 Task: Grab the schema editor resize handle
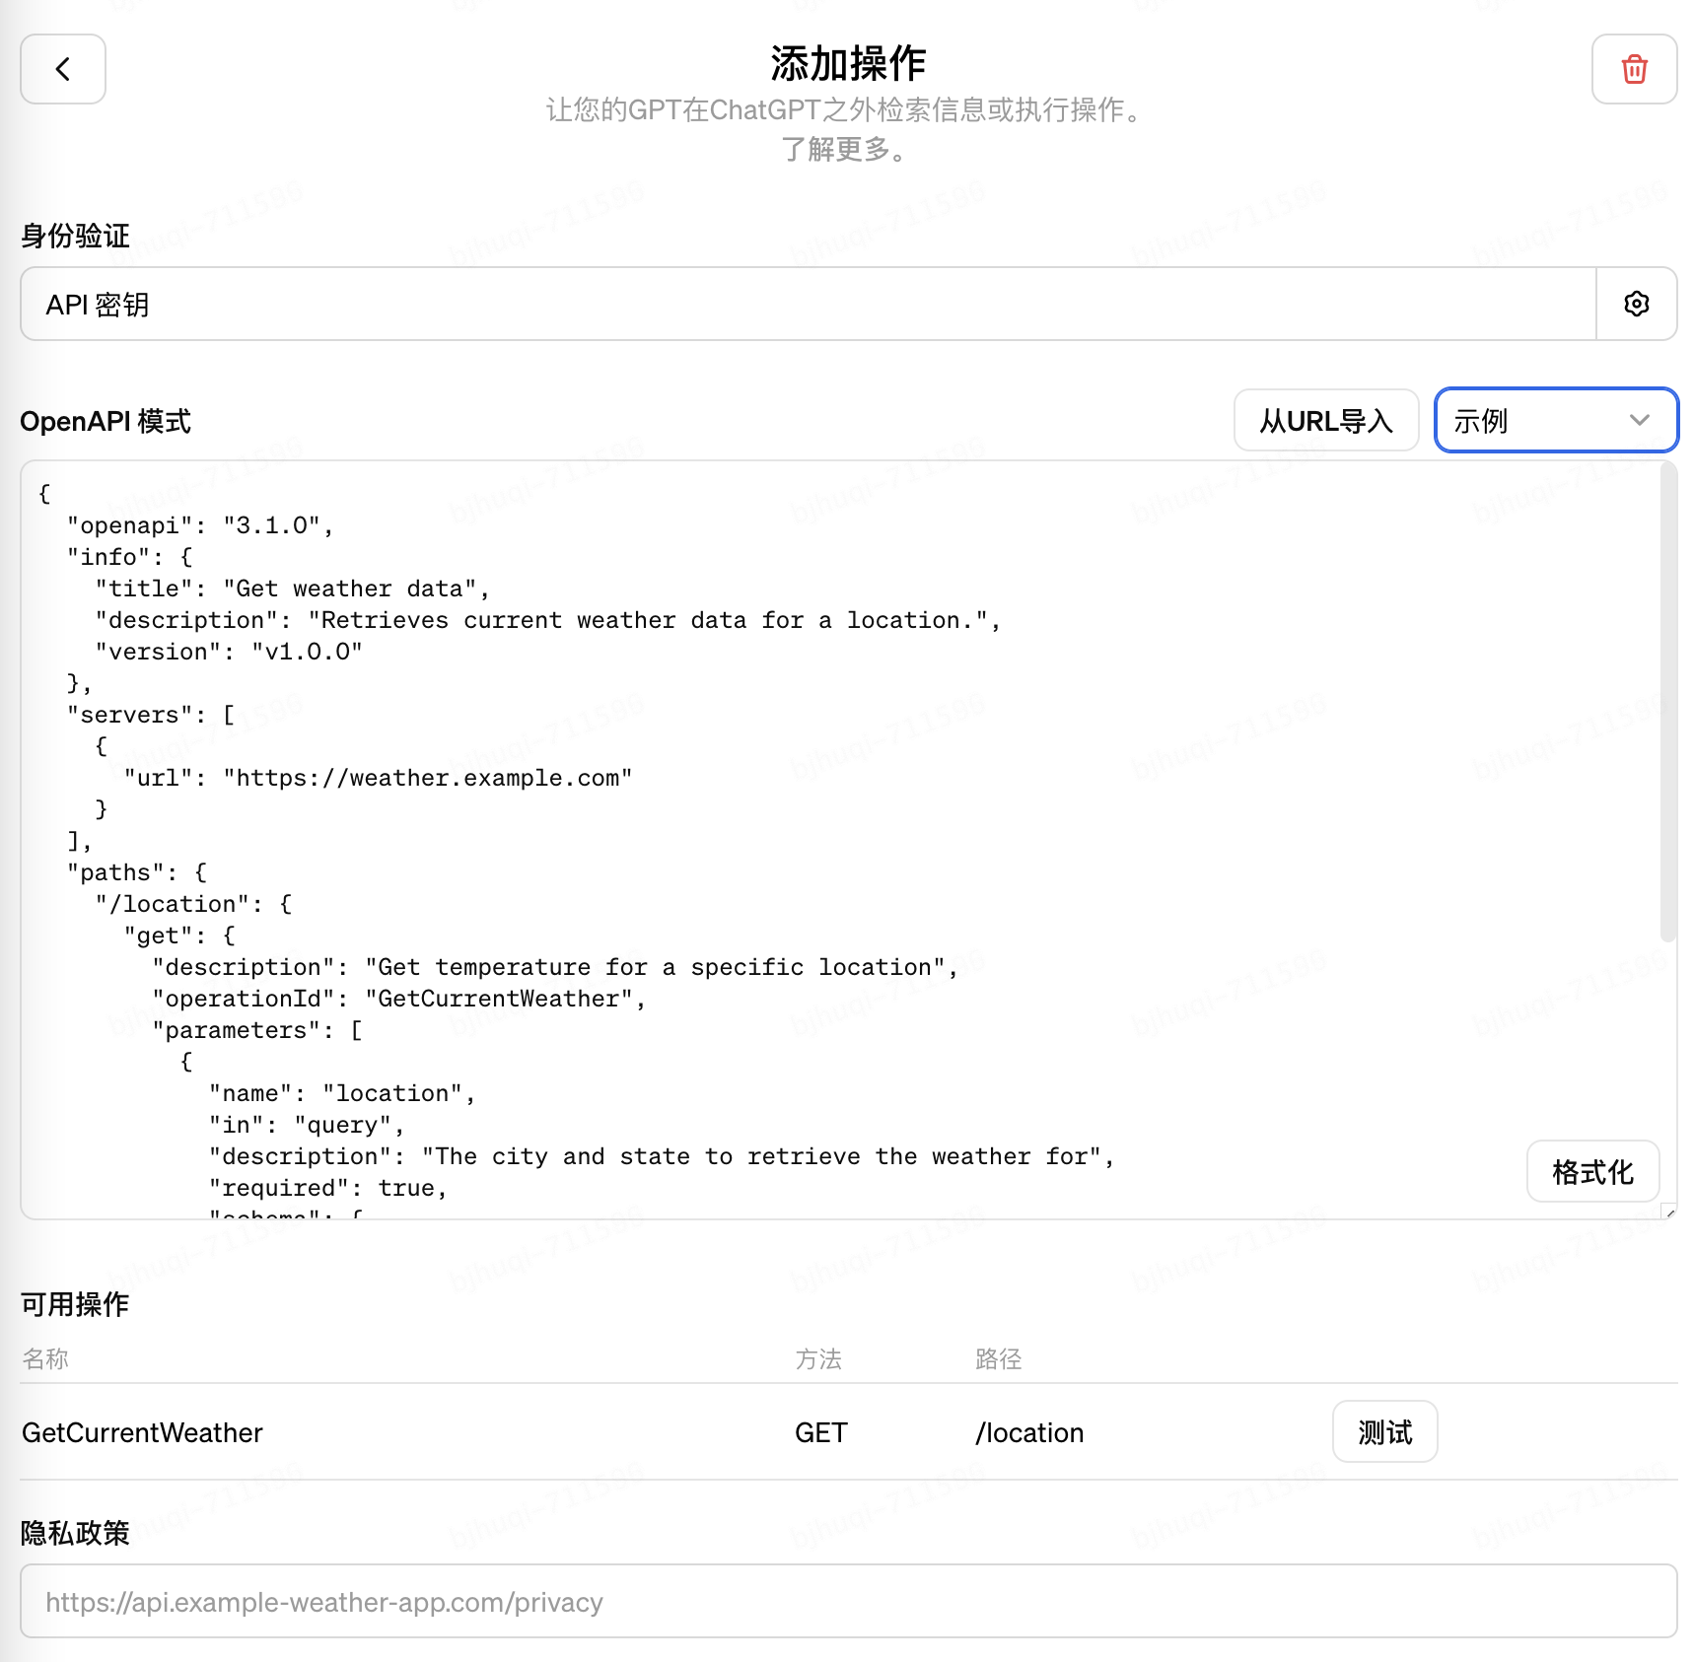coord(1668,1212)
